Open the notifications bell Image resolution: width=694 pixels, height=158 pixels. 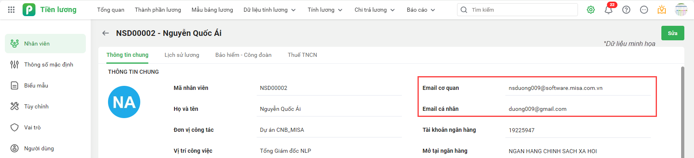(x=609, y=10)
